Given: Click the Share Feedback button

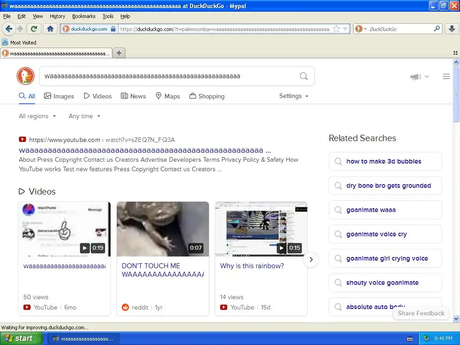Looking at the screenshot, I should (421, 313).
